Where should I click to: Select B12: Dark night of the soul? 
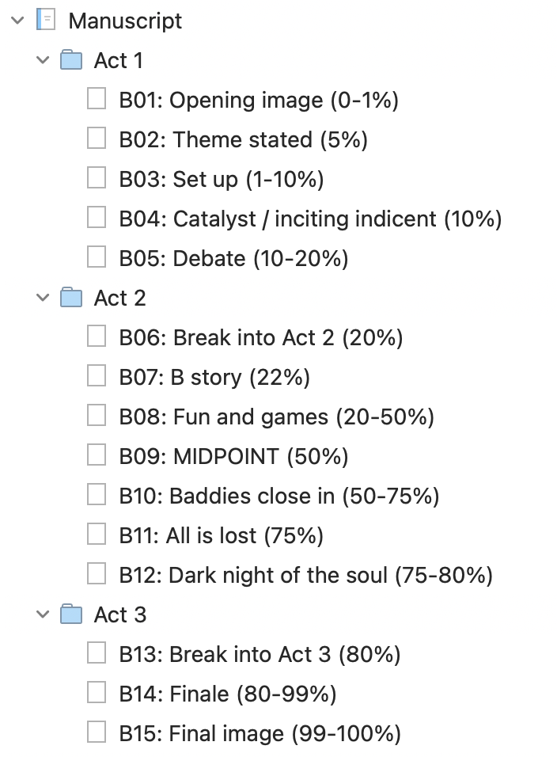305,575
